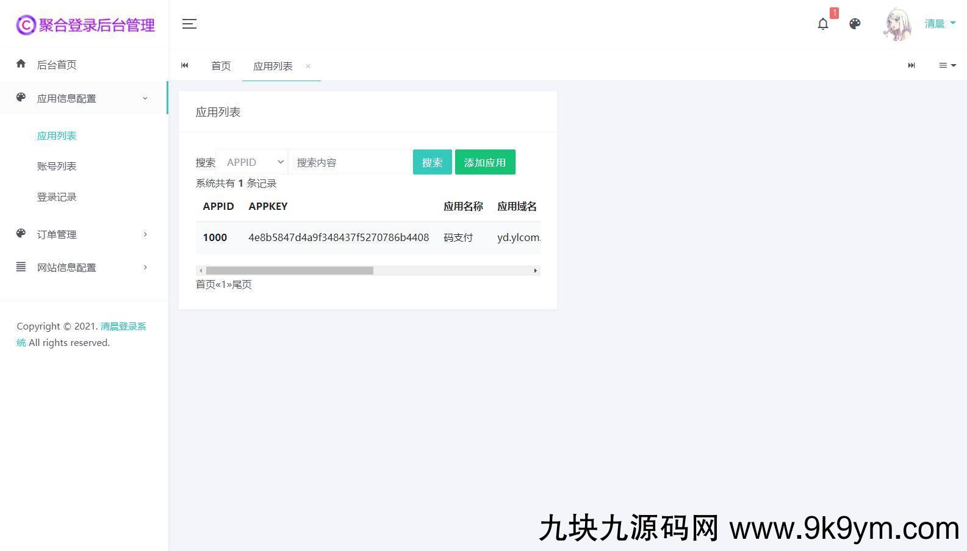The height and width of the screenshot is (551, 967).
Task: Click the user avatar image
Action: coord(897,24)
